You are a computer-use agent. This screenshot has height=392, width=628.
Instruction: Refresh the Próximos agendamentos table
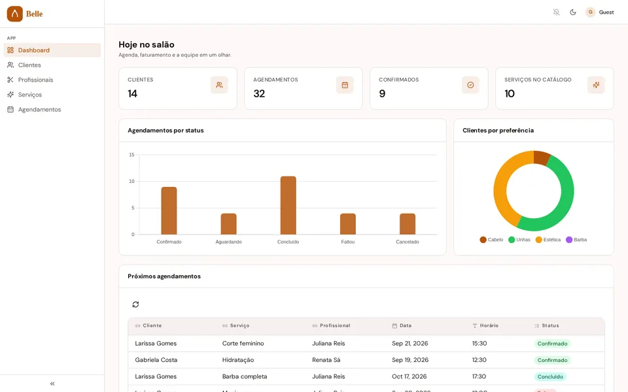(x=136, y=304)
